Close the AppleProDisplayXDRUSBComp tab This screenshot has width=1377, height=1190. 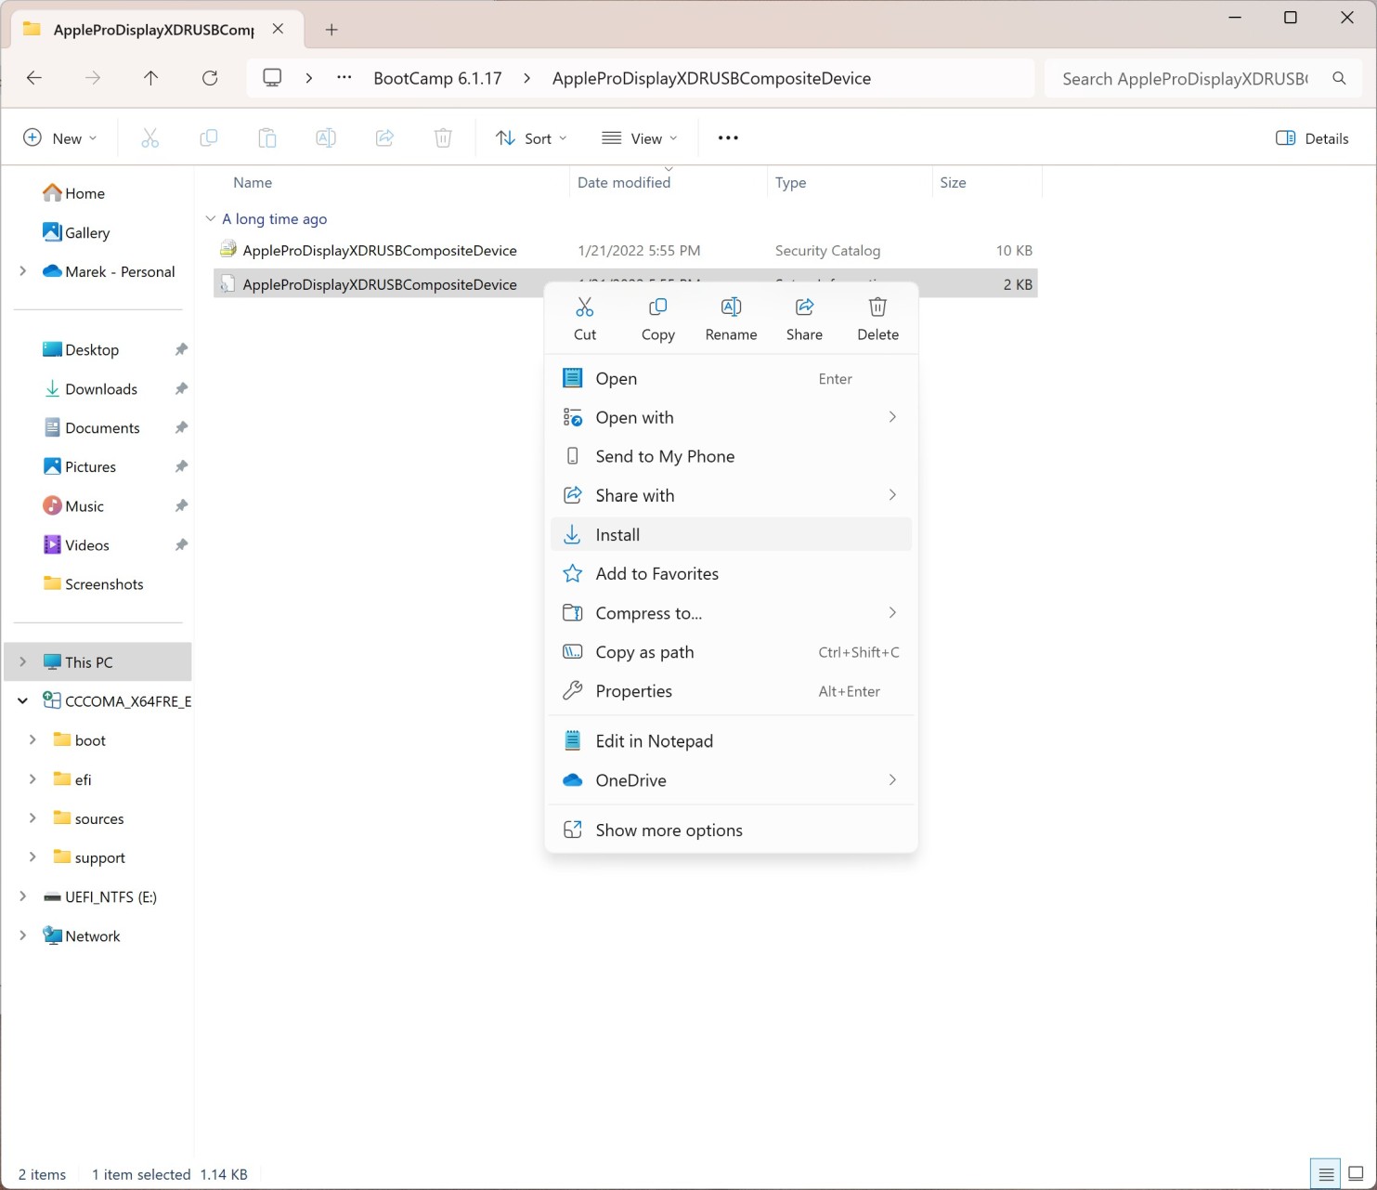[278, 29]
